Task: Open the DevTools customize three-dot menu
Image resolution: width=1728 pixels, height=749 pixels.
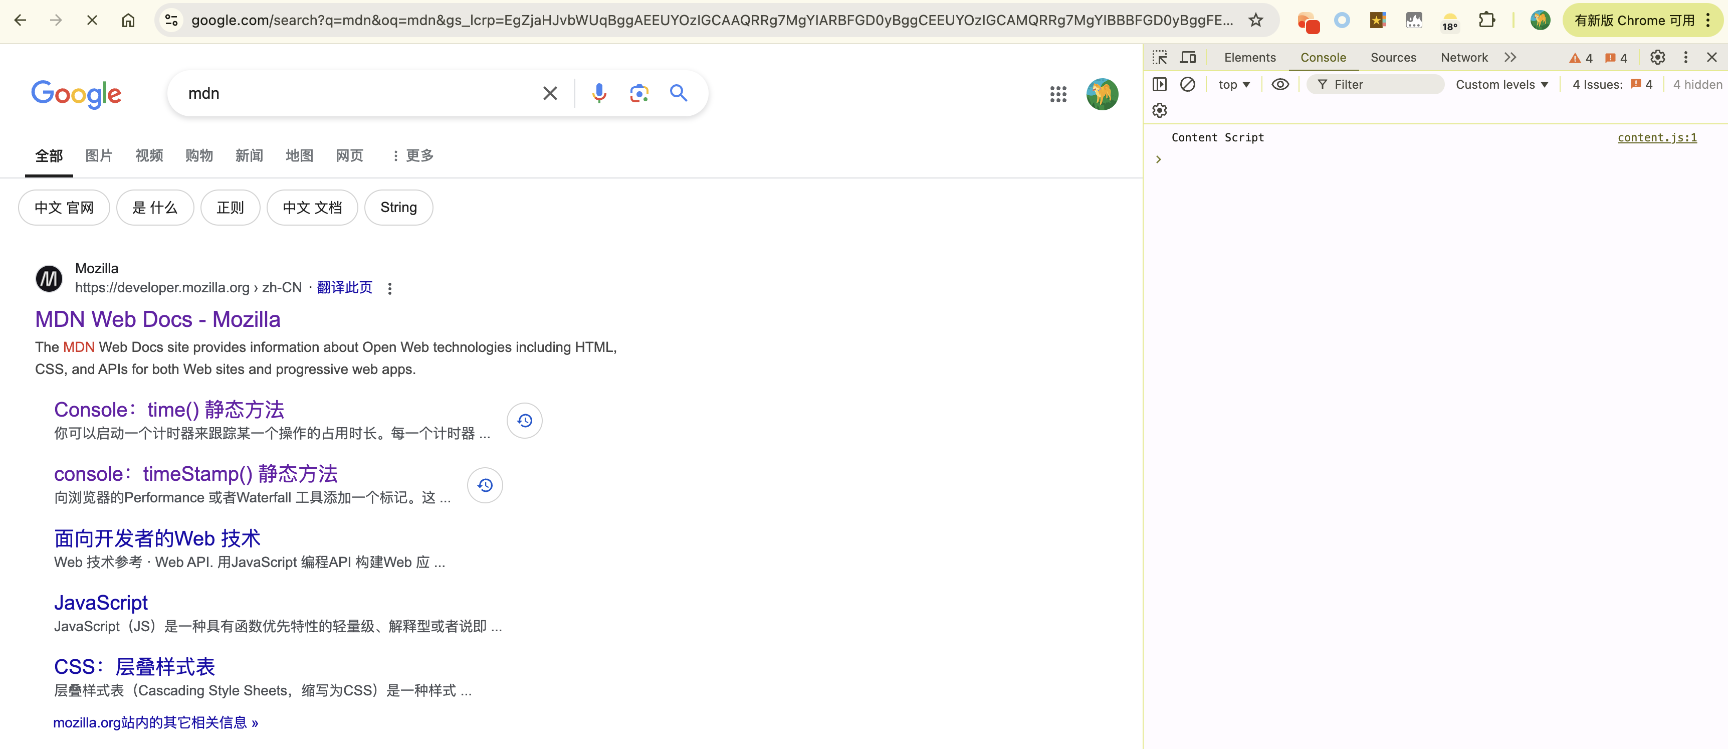Action: click(x=1685, y=58)
